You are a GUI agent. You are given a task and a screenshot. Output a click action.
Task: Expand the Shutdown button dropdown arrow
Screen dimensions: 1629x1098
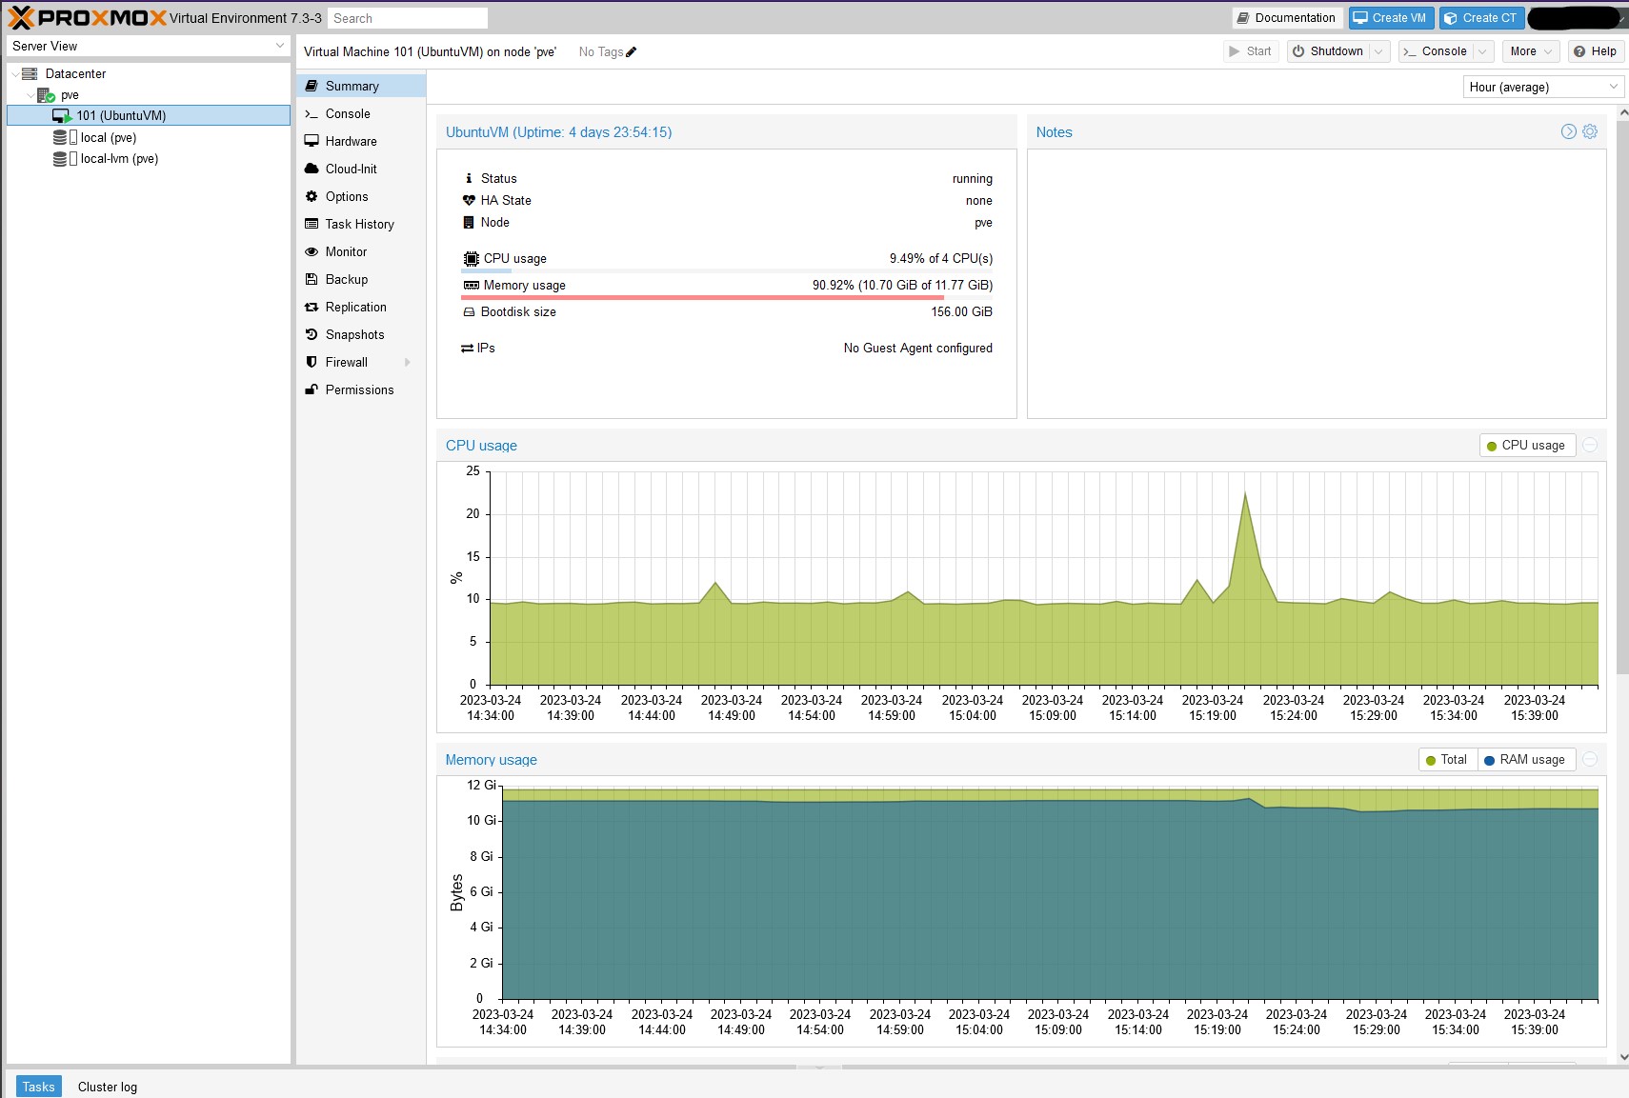tap(1378, 52)
